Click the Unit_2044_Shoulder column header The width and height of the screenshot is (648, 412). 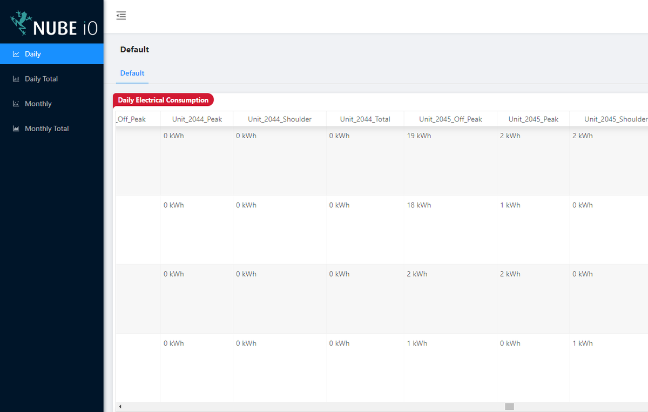click(280, 119)
